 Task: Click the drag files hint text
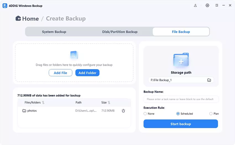[74, 65]
